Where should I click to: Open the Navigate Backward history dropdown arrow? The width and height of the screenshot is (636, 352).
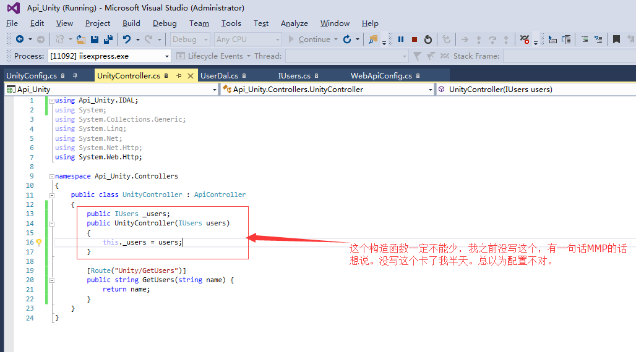coord(30,40)
